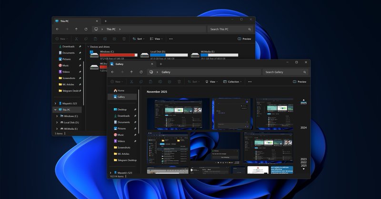Click Share icon in Gallery window toolbar
This screenshot has width=381, height=199.
coord(170,82)
